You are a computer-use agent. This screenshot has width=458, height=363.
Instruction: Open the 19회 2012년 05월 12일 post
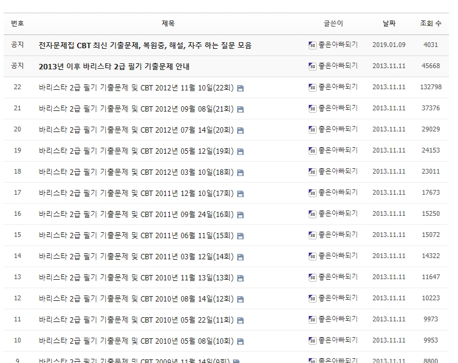point(136,151)
